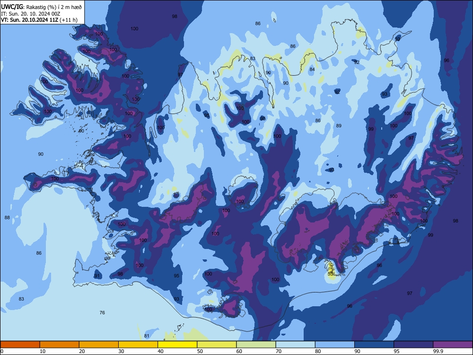Select the 81 humidity value near the bottom

click(147, 336)
